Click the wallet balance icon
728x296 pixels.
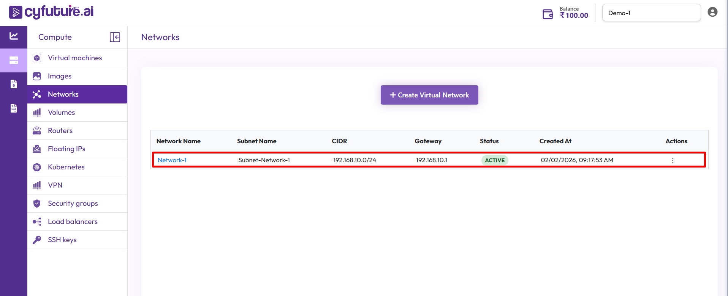[548, 14]
